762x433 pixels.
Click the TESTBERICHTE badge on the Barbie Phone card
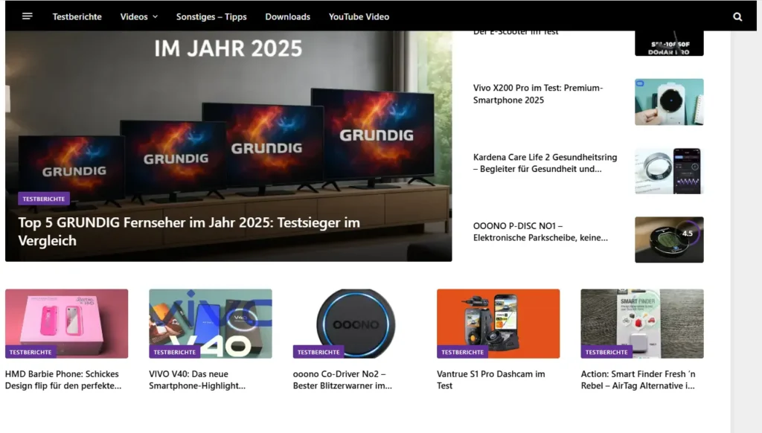(x=30, y=351)
